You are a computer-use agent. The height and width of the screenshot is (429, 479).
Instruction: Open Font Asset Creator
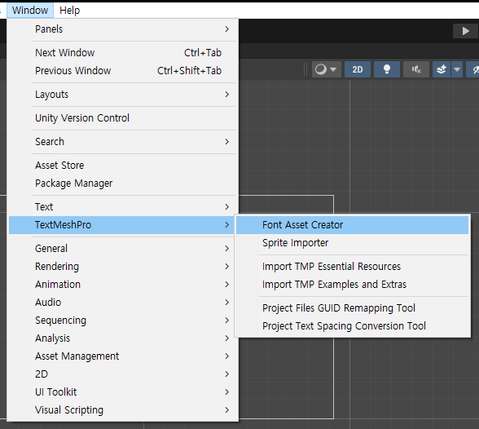pyautogui.click(x=352, y=225)
